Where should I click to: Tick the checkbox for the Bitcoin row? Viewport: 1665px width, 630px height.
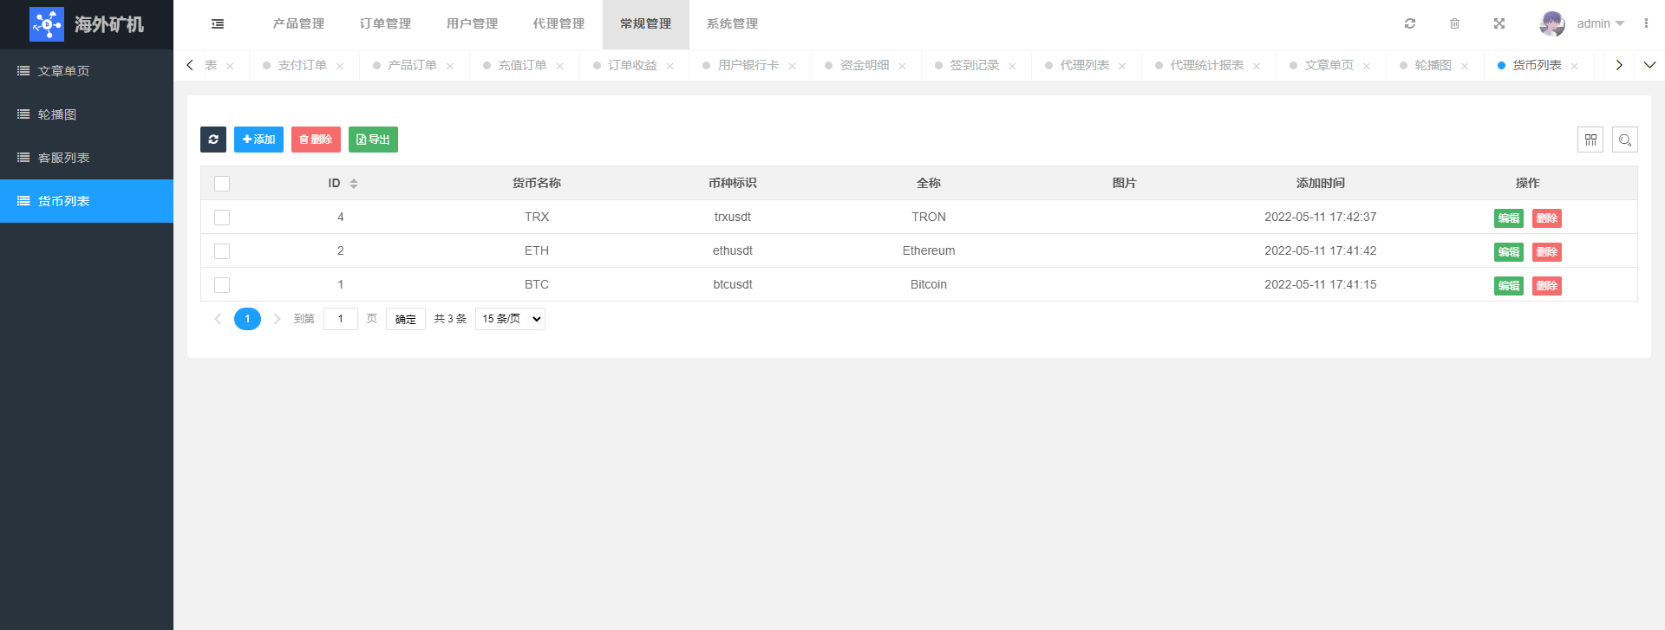[222, 285]
